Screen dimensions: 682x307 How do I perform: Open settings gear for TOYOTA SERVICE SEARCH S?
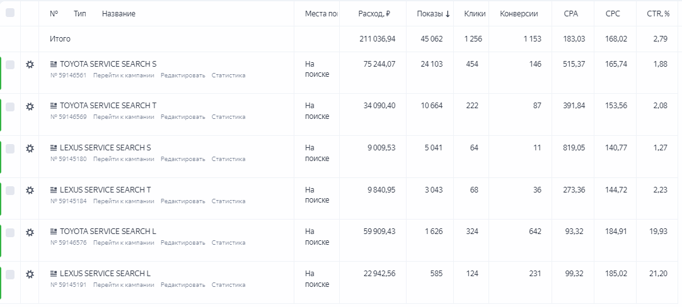(x=30, y=64)
